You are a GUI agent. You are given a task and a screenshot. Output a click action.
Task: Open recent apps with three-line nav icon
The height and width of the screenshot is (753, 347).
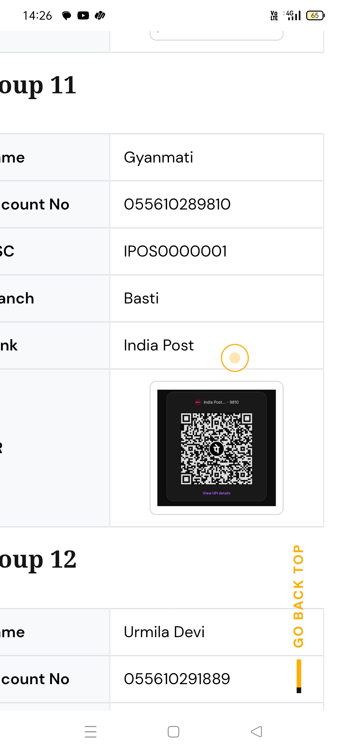[x=91, y=731]
